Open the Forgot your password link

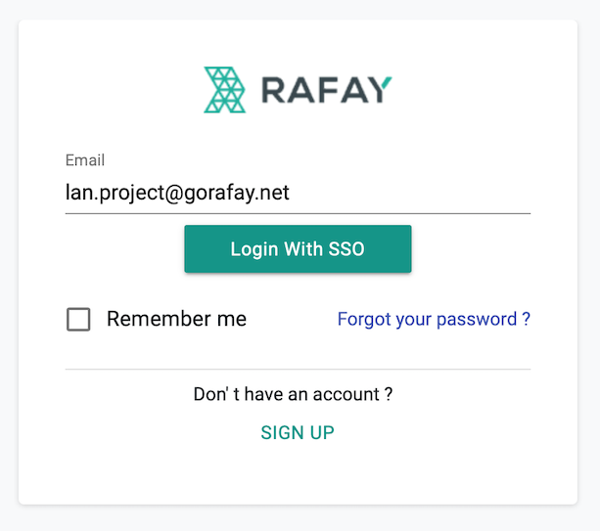(434, 319)
